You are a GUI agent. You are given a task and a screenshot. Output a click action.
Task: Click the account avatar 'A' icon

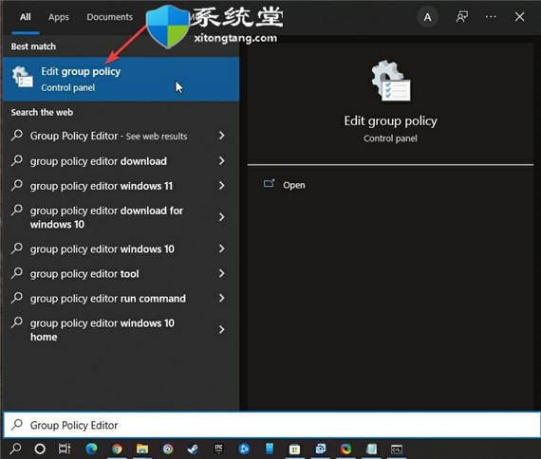[427, 17]
